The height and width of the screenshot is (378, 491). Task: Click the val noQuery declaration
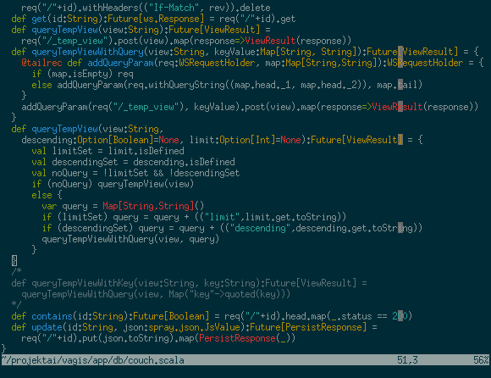click(x=135, y=173)
